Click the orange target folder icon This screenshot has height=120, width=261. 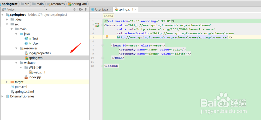click(12, 82)
